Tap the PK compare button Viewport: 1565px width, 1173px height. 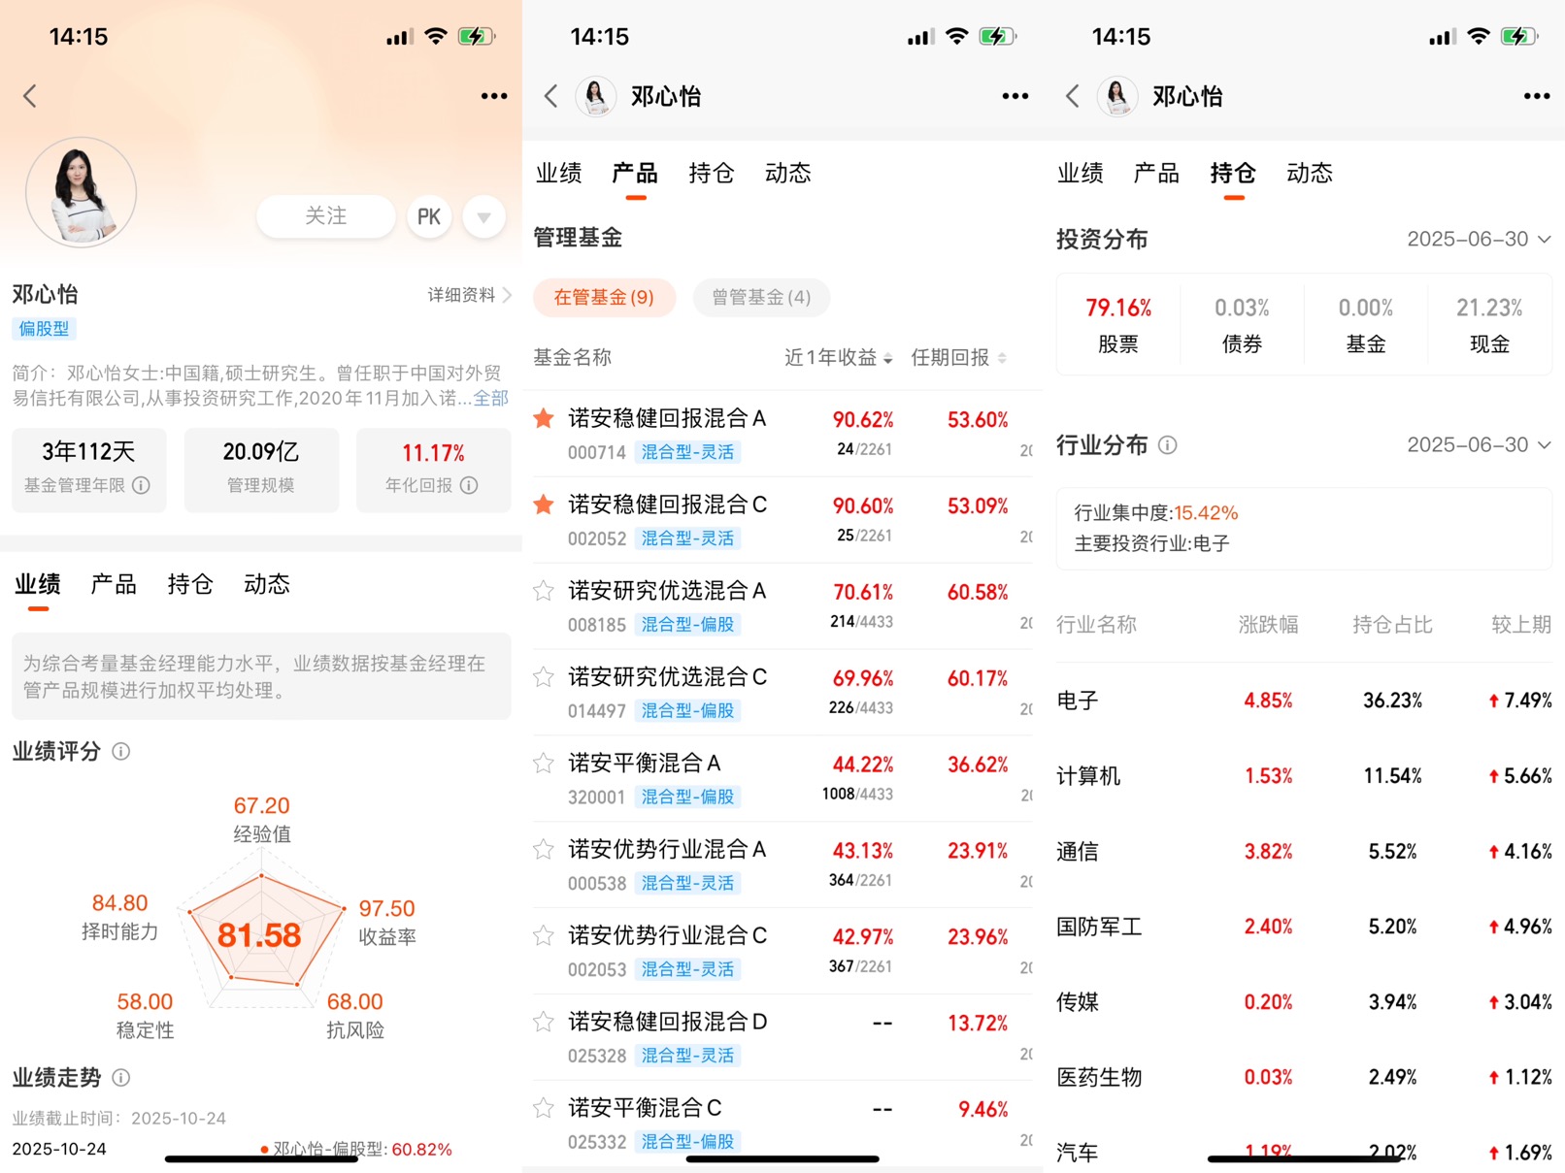(429, 216)
